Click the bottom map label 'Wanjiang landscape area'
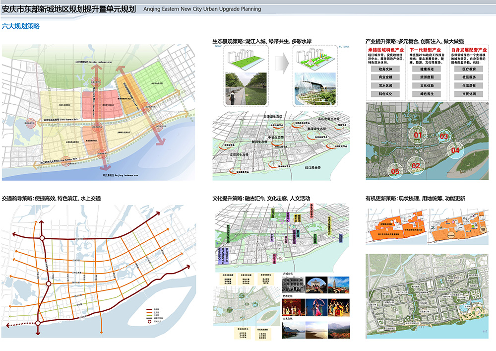Screen dimensions: 496x351 tap(126, 175)
